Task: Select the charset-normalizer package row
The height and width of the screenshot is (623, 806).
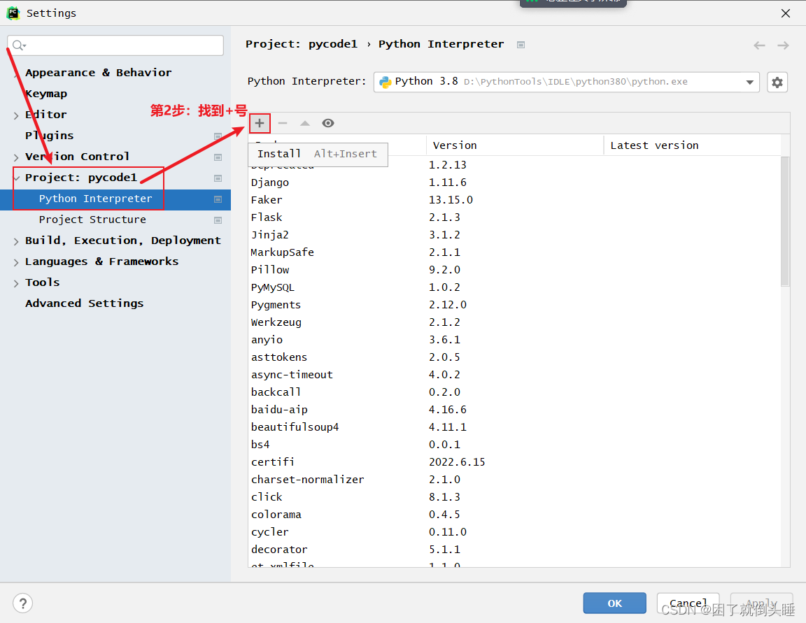Action: pos(514,479)
